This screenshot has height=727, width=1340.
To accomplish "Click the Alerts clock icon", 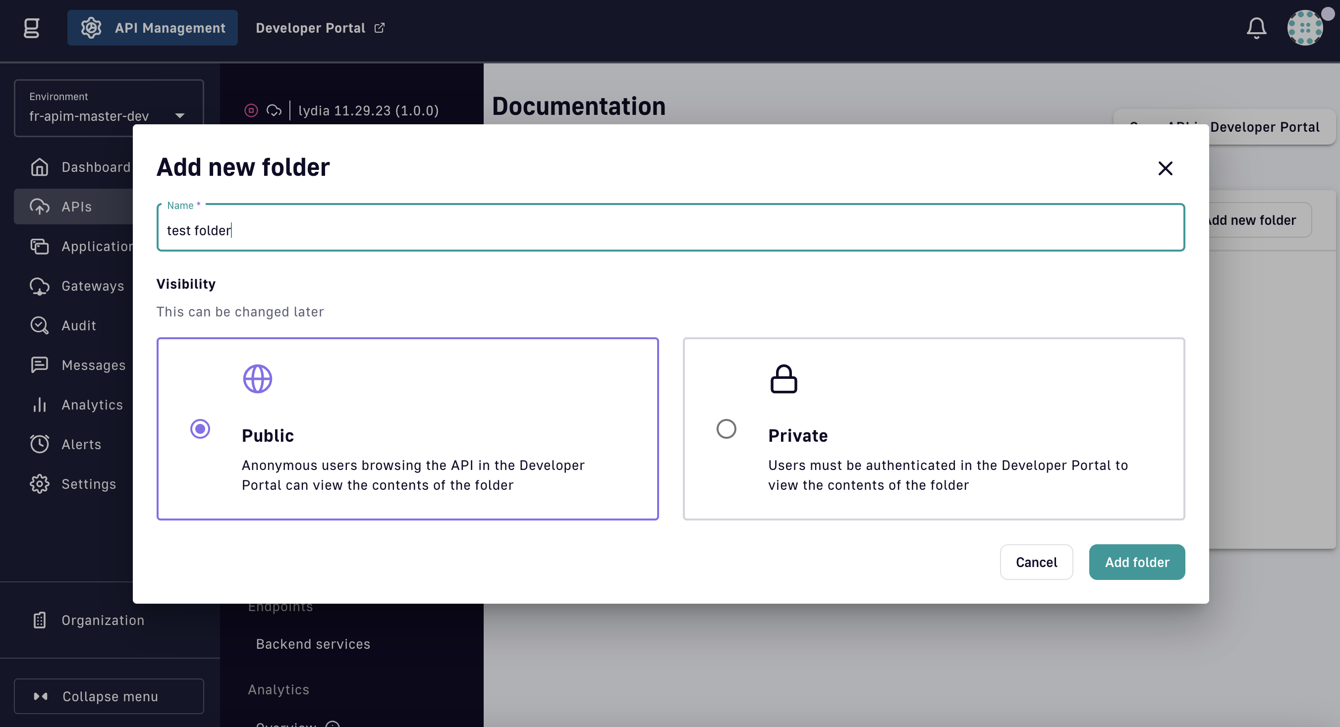I will (x=40, y=444).
